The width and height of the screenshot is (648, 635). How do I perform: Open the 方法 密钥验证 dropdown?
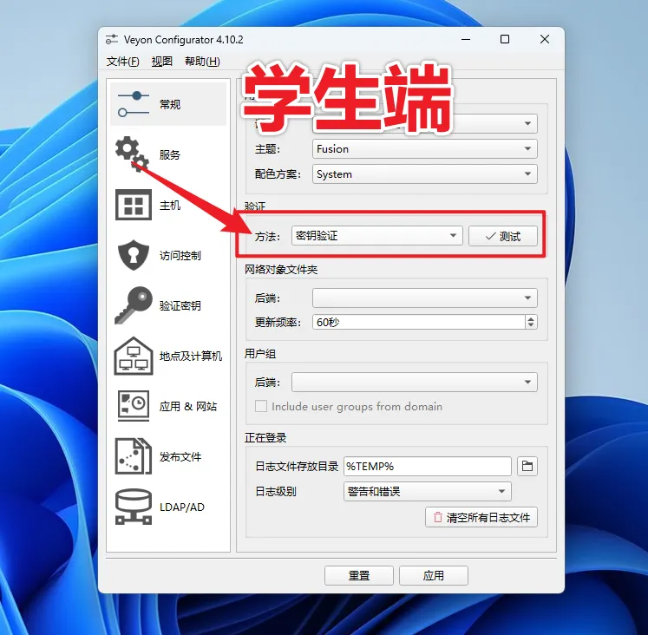[376, 235]
